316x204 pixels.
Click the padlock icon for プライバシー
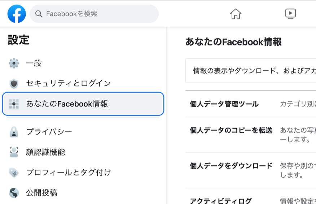(14, 132)
